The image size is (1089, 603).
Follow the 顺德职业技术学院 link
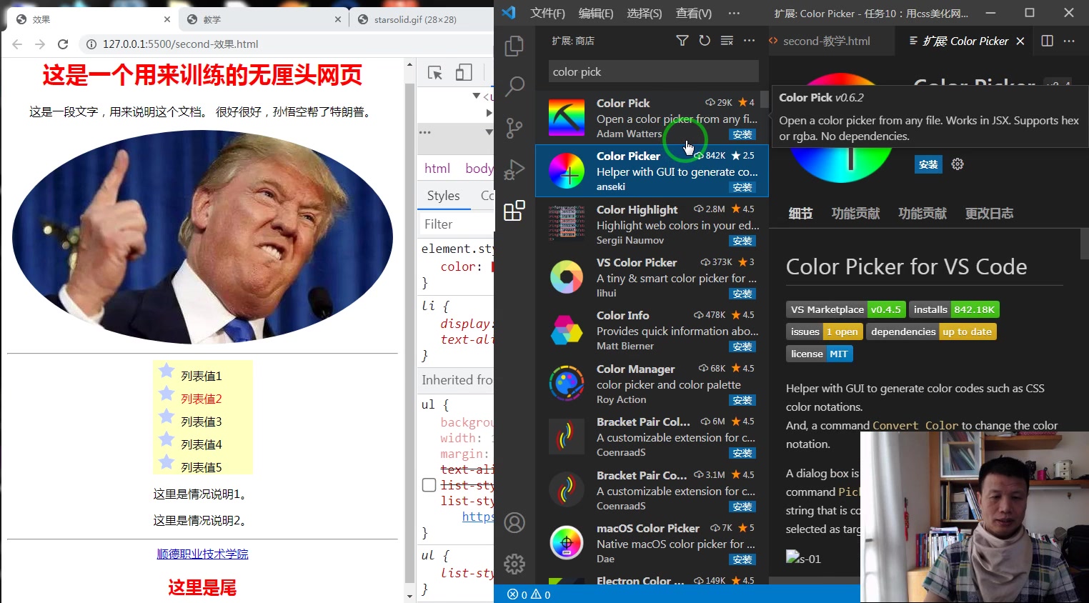(202, 554)
